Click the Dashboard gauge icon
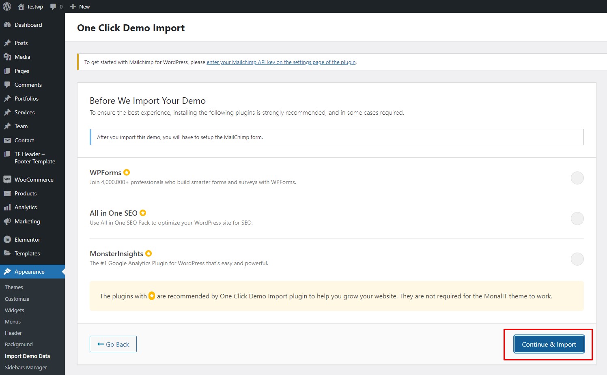The image size is (607, 375). (x=7, y=25)
